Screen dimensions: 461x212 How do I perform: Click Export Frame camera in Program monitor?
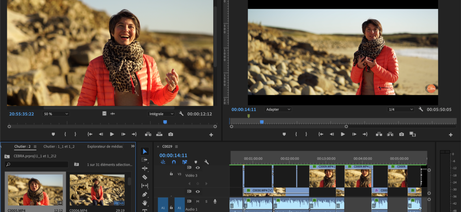click(401, 134)
